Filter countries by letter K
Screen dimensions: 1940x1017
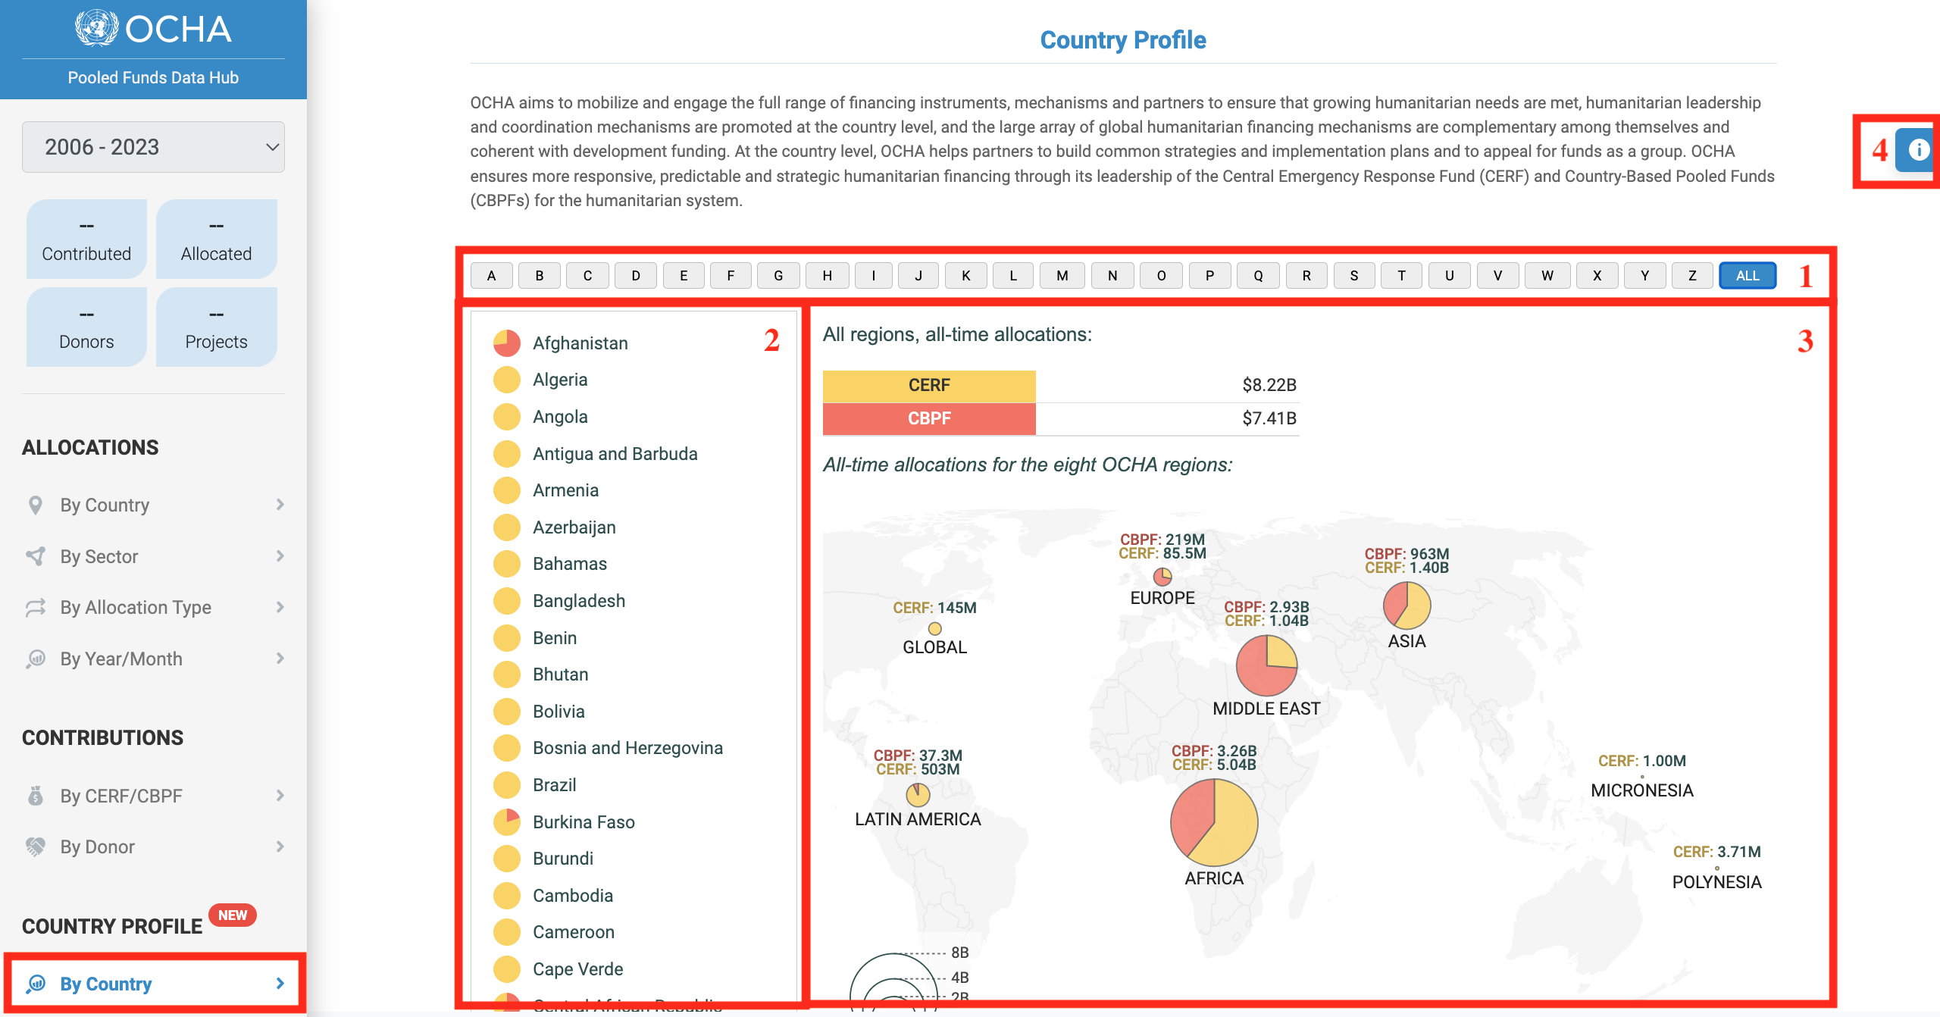[x=965, y=276]
